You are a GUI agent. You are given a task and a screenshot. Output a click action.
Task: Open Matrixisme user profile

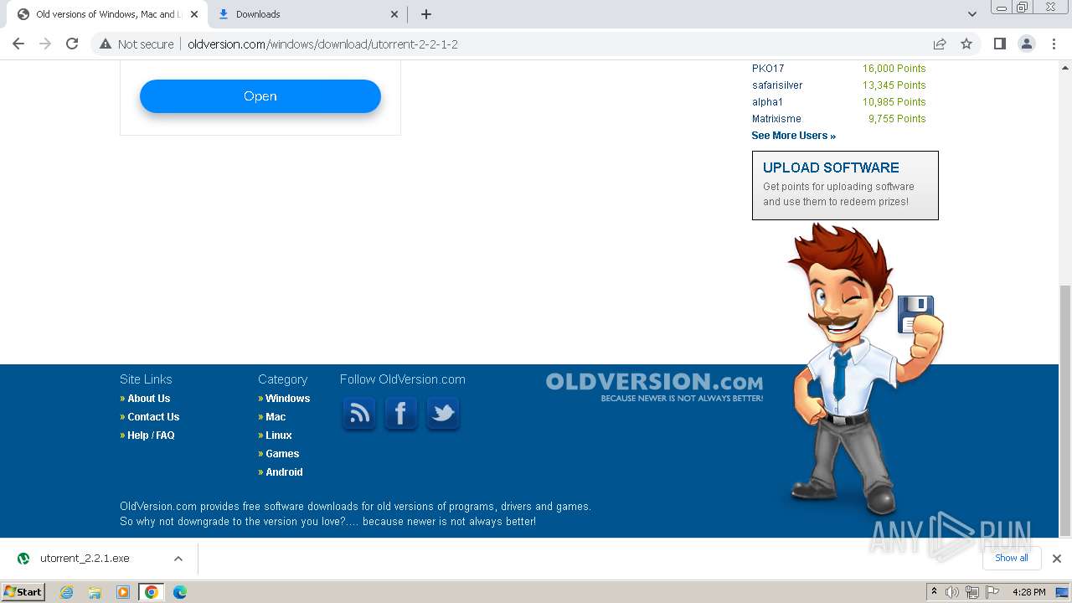click(x=776, y=119)
